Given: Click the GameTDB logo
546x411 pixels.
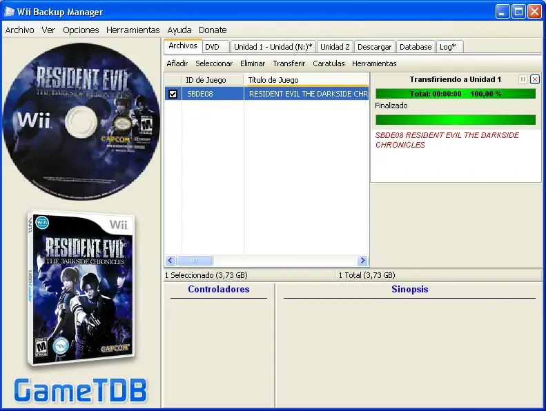Looking at the screenshot, I should coord(81,390).
